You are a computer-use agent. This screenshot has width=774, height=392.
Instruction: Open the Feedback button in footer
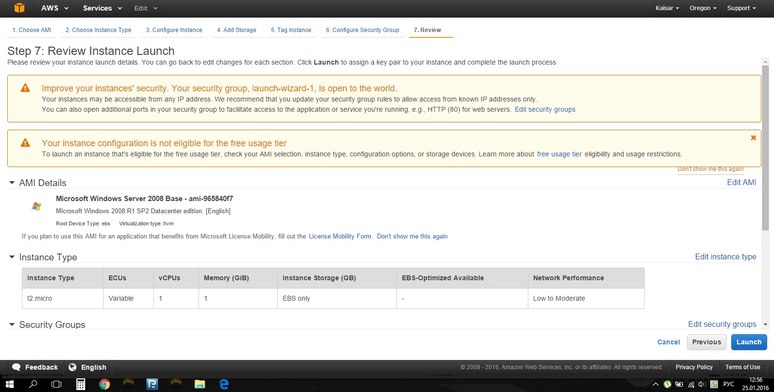pyautogui.click(x=35, y=367)
